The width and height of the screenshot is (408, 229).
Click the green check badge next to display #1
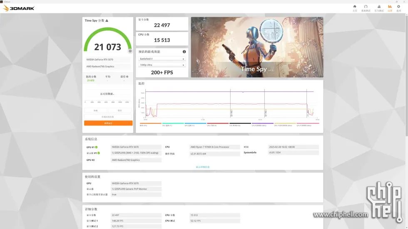pyautogui.click(x=99, y=153)
